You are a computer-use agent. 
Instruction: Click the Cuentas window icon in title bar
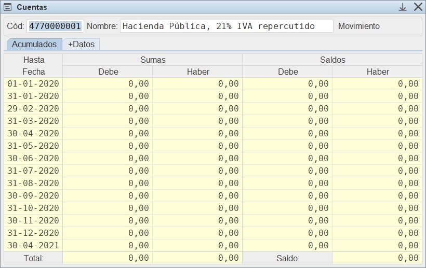click(8, 7)
